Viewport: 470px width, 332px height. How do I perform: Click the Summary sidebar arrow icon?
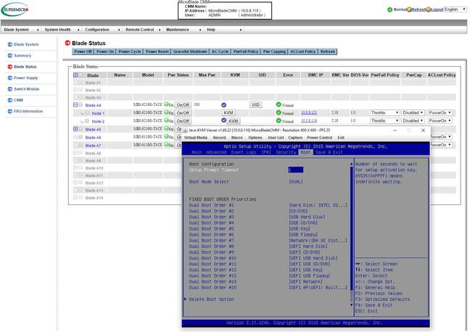10,55
